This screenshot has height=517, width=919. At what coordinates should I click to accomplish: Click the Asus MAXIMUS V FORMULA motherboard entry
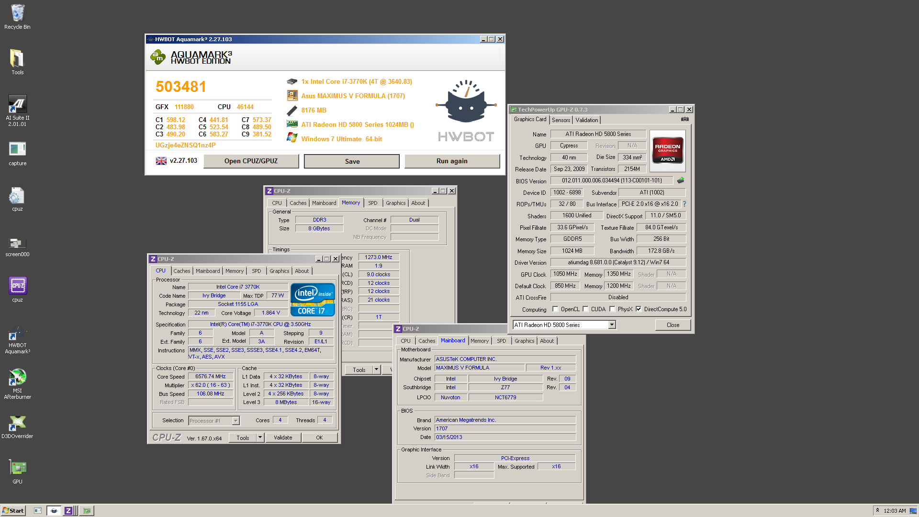(353, 96)
